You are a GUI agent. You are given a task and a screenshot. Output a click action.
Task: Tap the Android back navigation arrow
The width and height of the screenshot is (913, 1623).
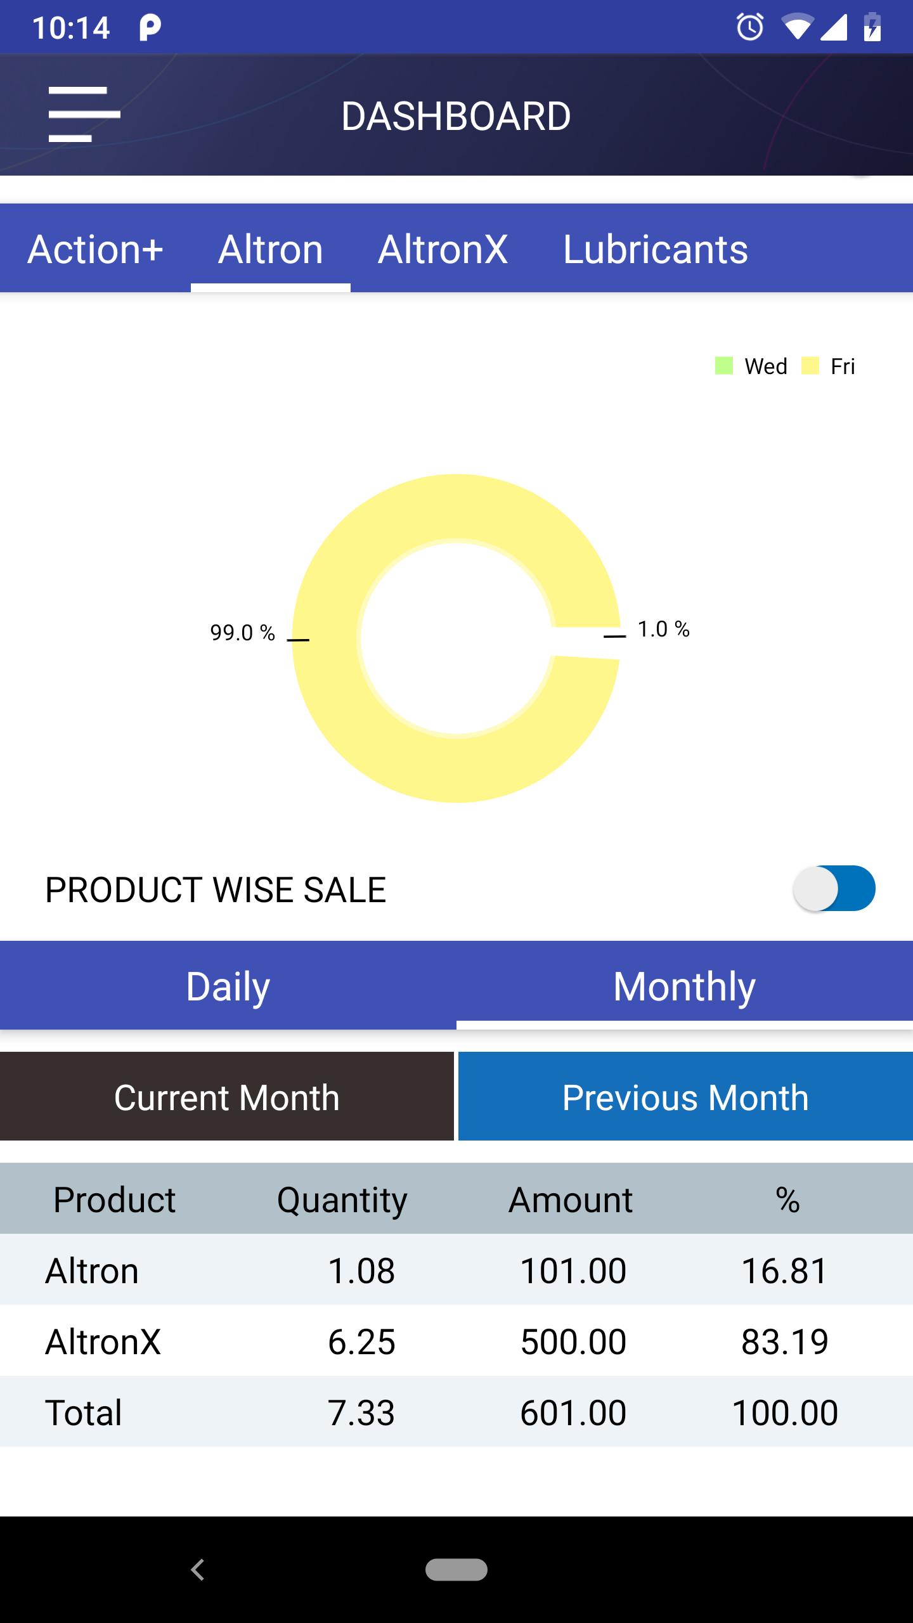(198, 1570)
